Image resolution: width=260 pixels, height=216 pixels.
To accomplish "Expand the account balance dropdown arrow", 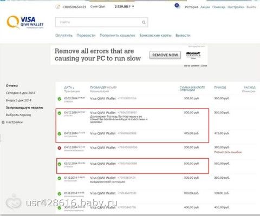I will pyautogui.click(x=133, y=6).
